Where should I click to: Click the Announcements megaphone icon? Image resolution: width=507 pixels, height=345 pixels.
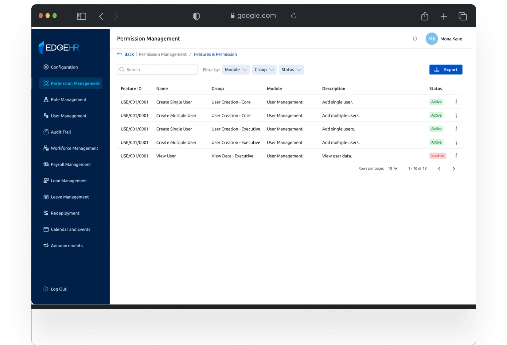click(46, 246)
